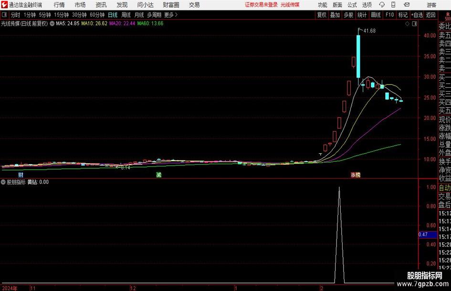The height and width of the screenshot is (291, 451).
Task: Open the 交易 menu
Action: pos(194,5)
